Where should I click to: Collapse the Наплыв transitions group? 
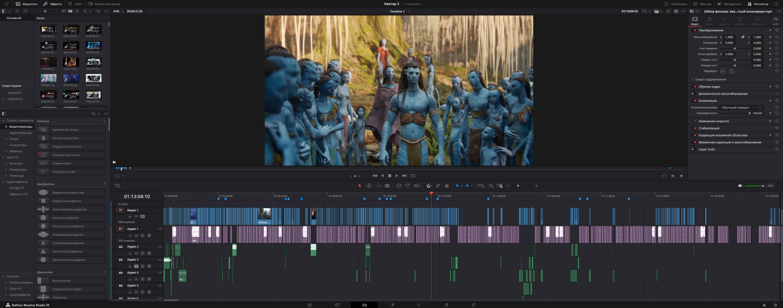(x=104, y=121)
